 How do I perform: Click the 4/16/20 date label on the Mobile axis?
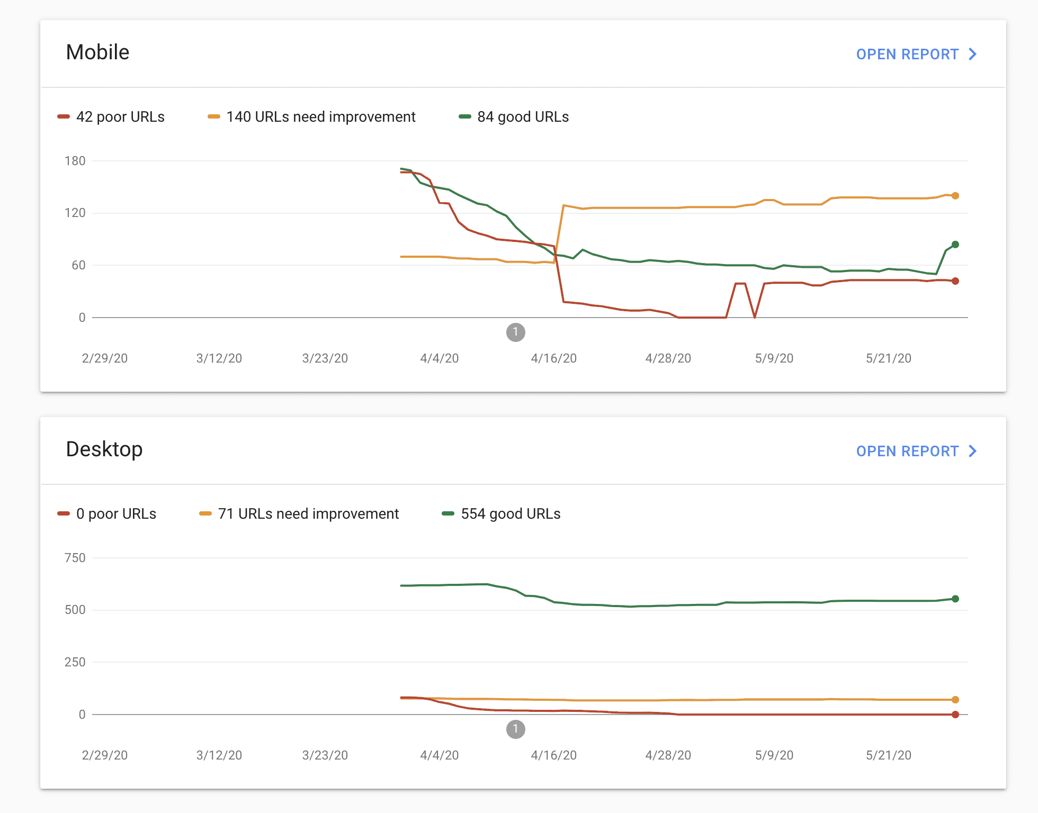coord(554,358)
